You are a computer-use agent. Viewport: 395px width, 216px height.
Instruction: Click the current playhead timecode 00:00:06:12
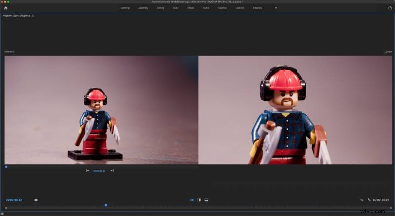tap(14, 200)
